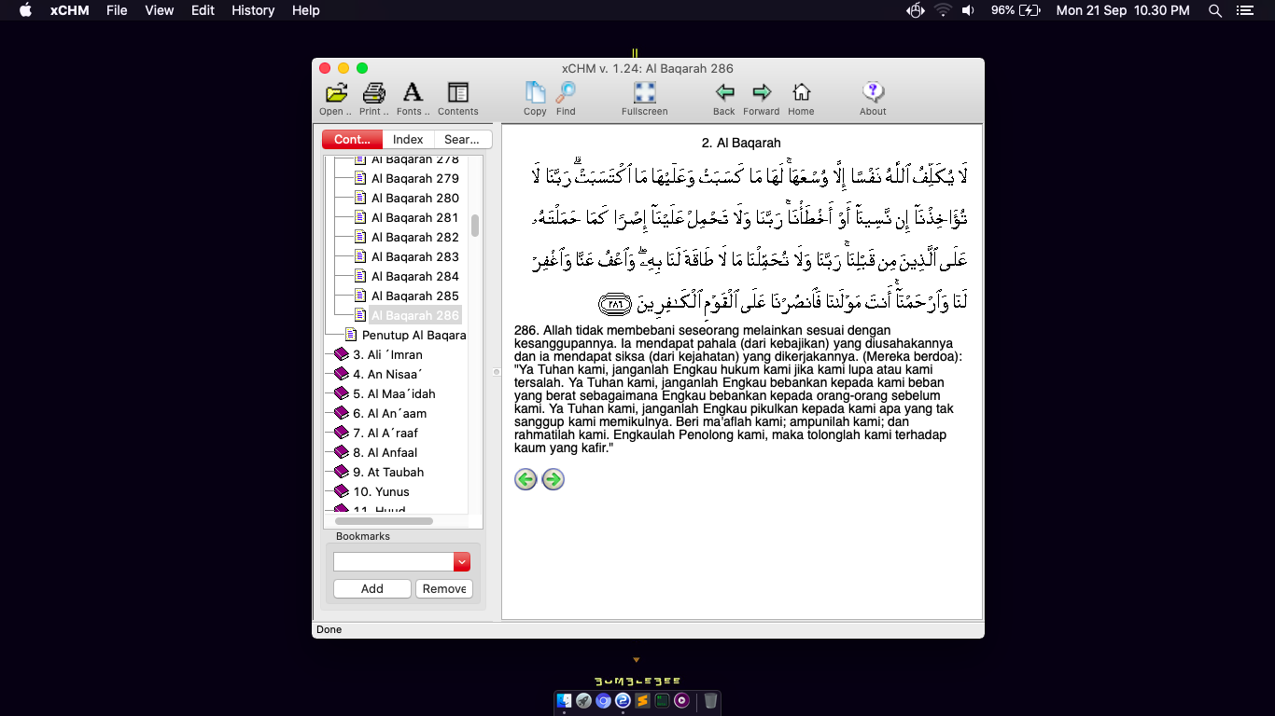Click the green previous-verse arrow in page

tap(525, 479)
